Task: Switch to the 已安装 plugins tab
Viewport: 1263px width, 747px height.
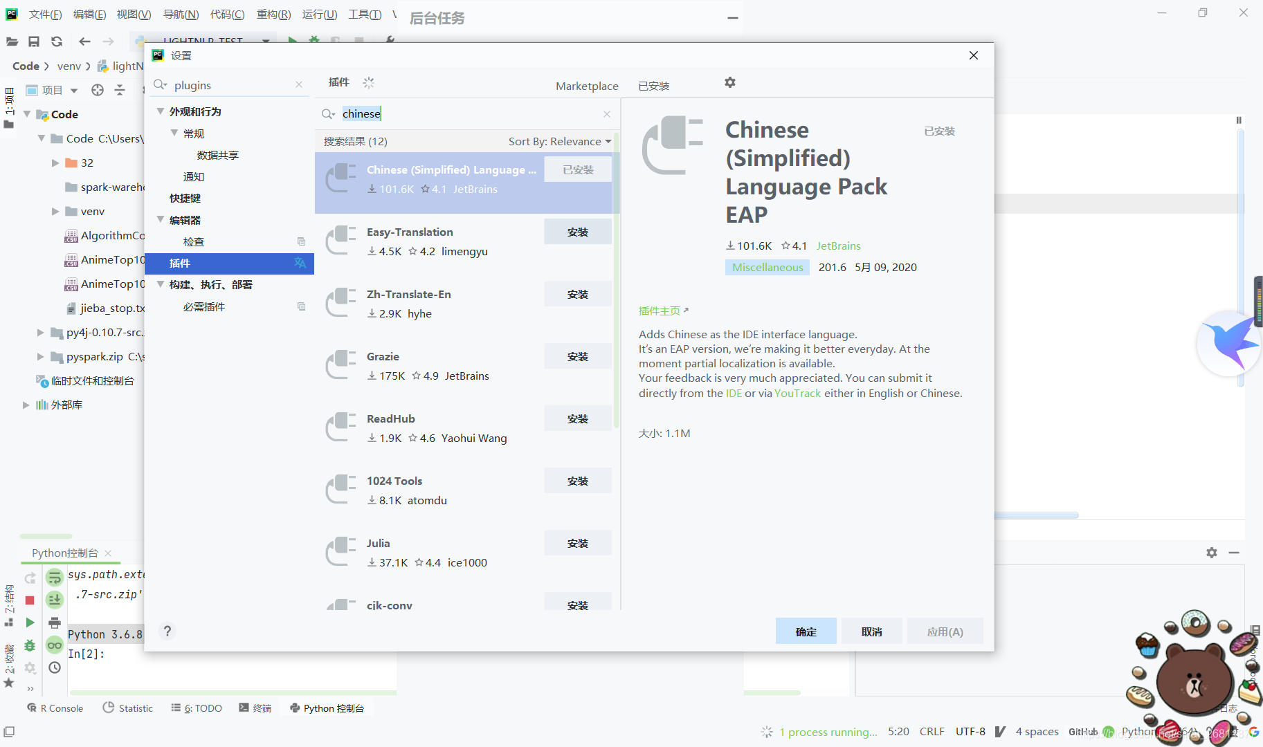Action: (653, 86)
